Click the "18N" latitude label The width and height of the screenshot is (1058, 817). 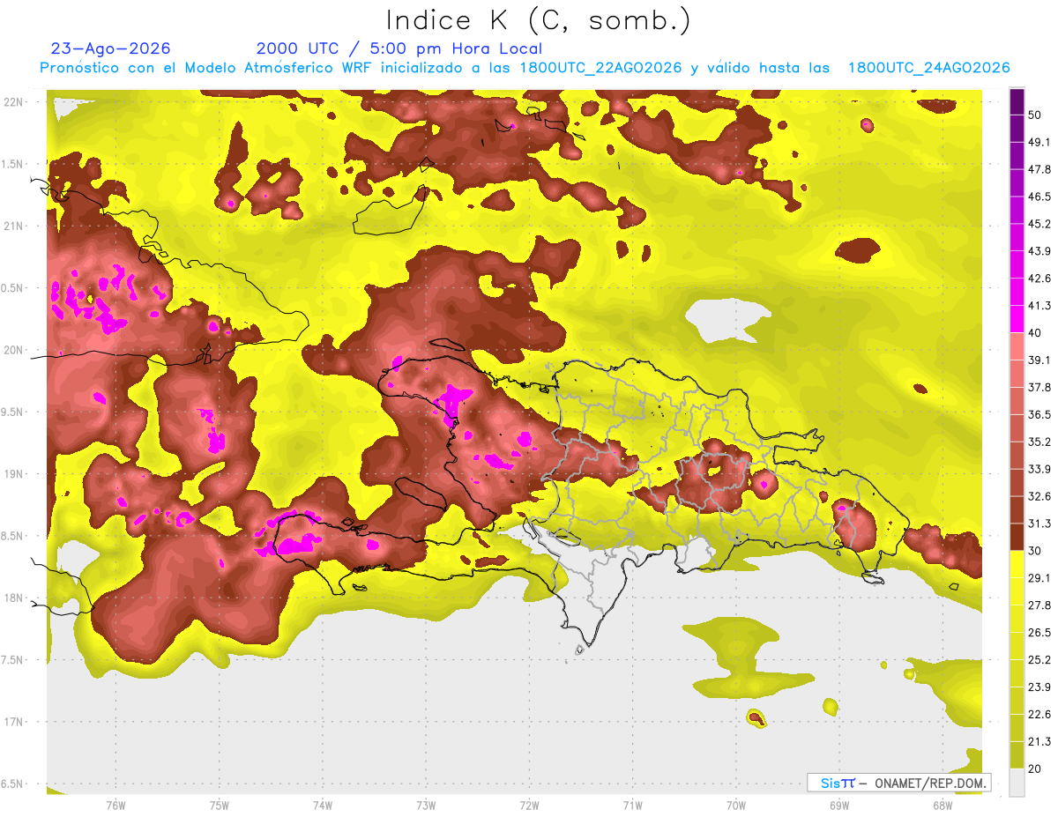(x=12, y=598)
